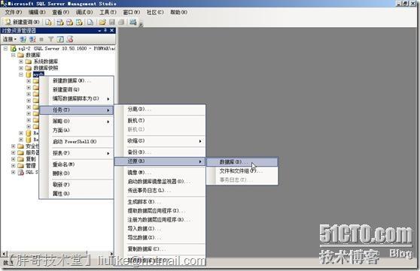Choose 启动 PowerShell in context menu
420x271 pixels.
pos(77,142)
